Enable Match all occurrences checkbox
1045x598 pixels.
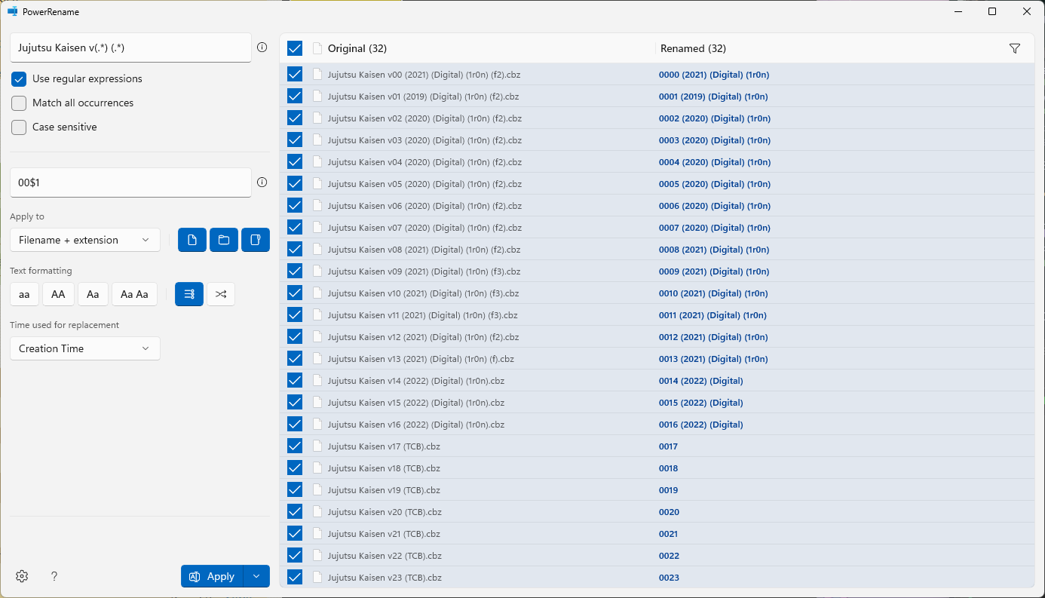pos(19,103)
